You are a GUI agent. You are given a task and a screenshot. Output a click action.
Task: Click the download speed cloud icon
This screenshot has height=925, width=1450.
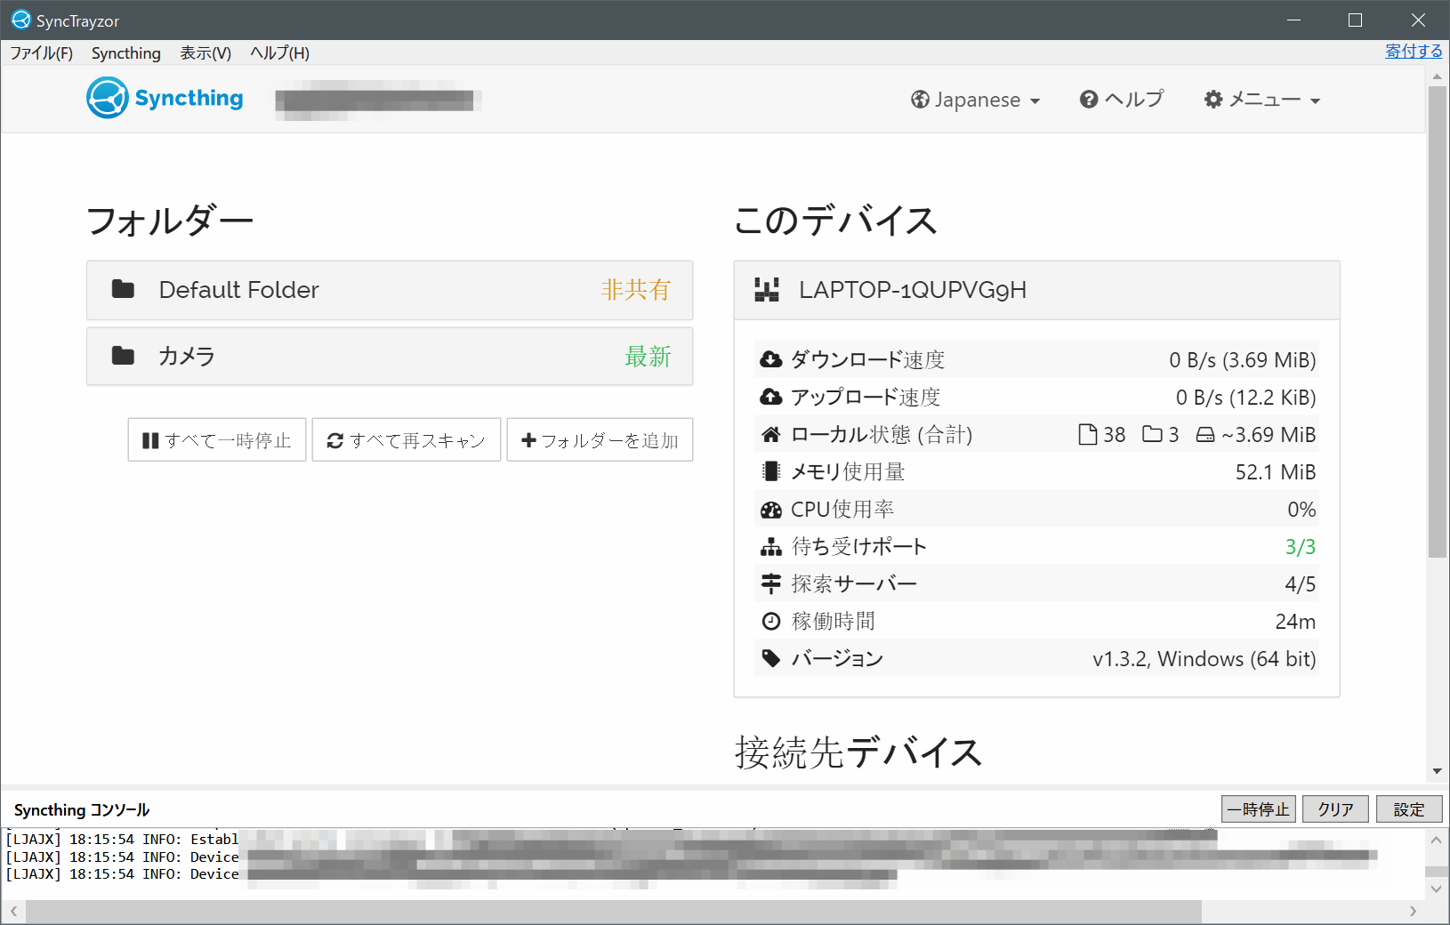pos(772,359)
